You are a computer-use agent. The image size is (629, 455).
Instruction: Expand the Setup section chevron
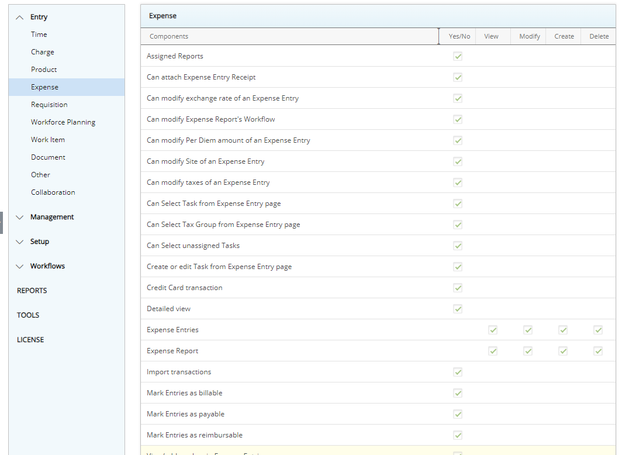19,242
